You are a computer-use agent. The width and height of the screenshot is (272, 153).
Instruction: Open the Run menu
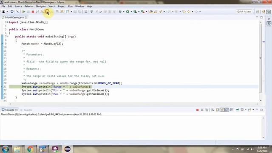pos(70,6)
